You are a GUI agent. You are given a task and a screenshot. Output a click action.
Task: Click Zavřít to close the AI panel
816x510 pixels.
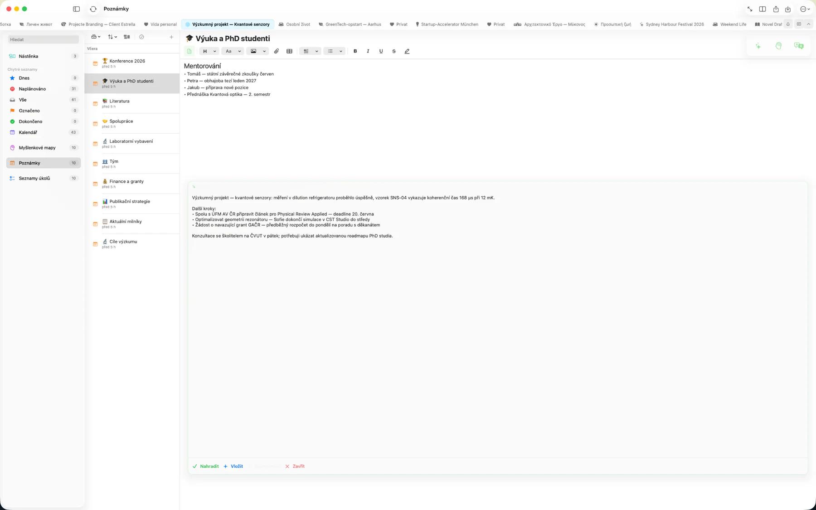coord(295,466)
